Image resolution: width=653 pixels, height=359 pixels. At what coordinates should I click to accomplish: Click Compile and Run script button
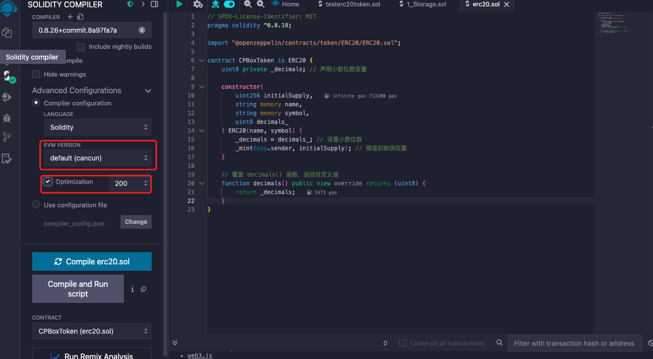click(x=78, y=289)
